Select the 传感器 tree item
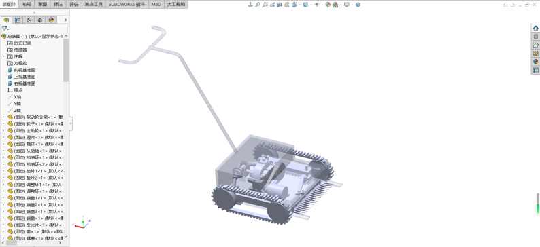This screenshot has width=540, height=247. pos(17,50)
